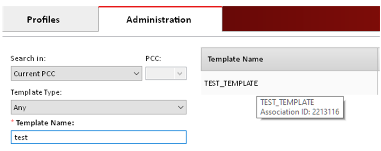
Task: Click the bold 'Template Name:' field label
Action: (x=45, y=123)
